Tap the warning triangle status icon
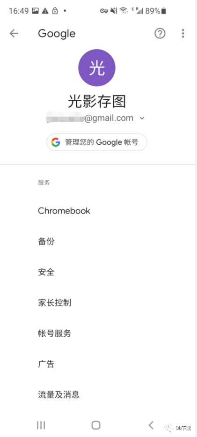 (x=45, y=11)
